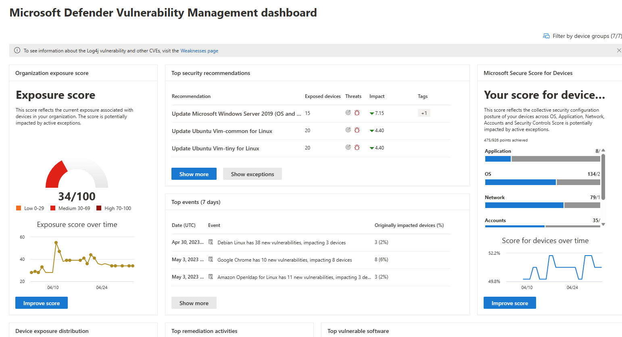Viewport: 622px width, 337px height.
Task: Click the Device exposure distribution card header
Action: 52,331
